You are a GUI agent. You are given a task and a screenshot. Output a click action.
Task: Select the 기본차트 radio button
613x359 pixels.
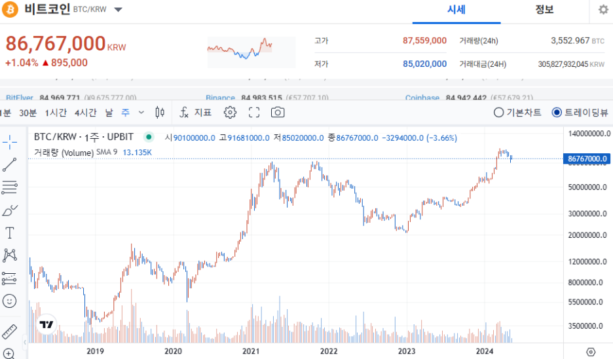pyautogui.click(x=498, y=113)
